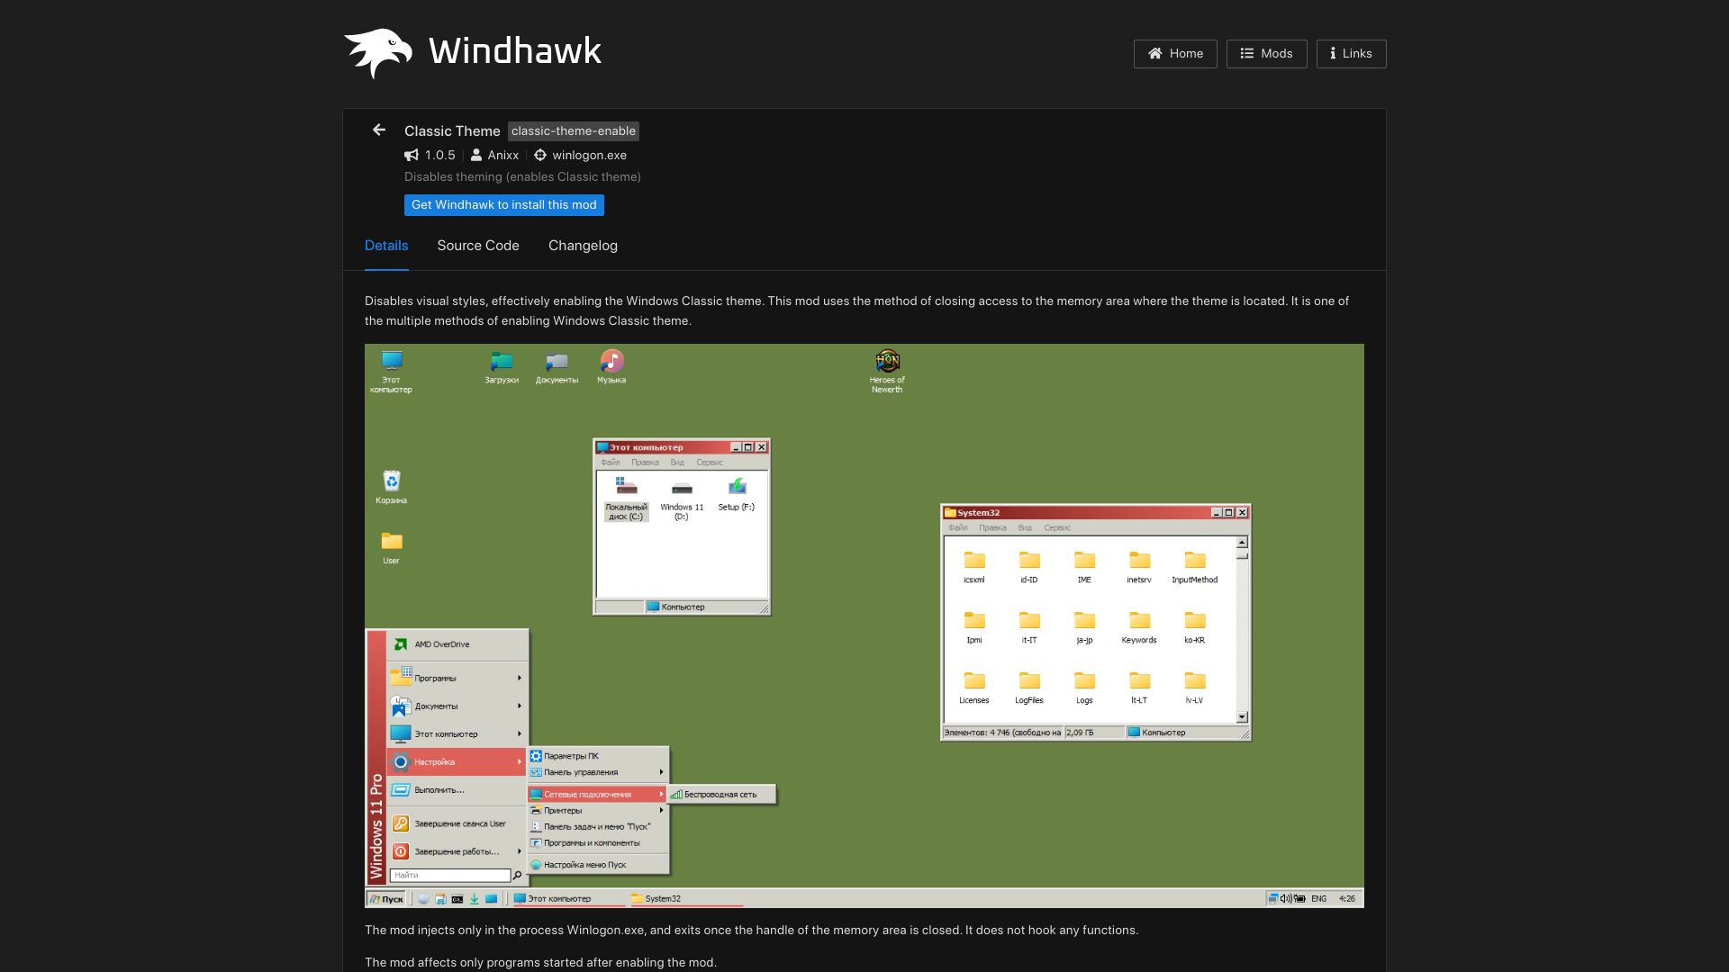
Task: Click the volume tray icon in screenshot taskbar
Action: click(x=1286, y=898)
